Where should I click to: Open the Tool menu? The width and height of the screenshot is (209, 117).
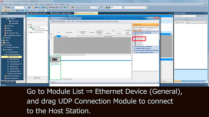pyautogui.click(x=56, y=4)
